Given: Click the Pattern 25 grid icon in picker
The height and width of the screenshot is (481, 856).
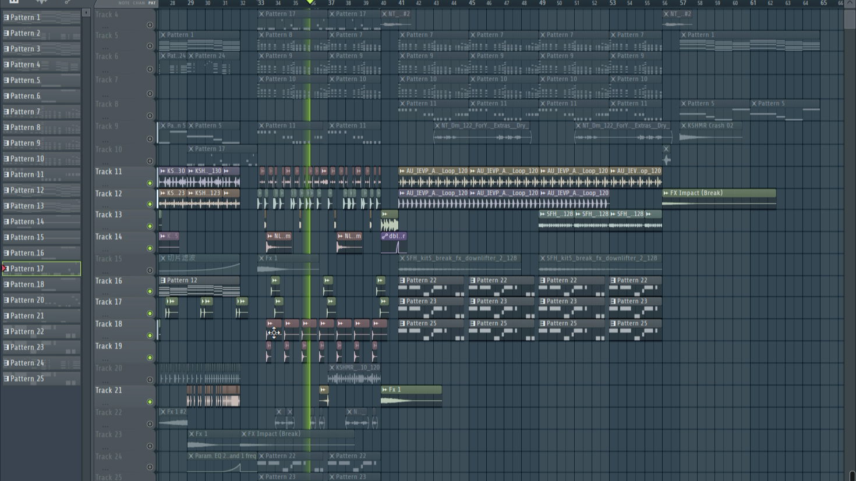Looking at the screenshot, I should point(6,379).
